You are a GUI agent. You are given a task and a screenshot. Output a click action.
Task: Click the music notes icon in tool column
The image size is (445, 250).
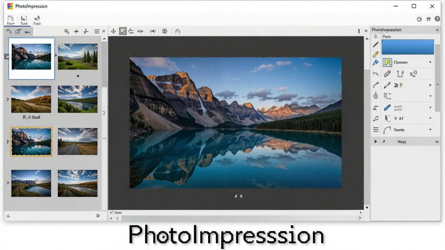tap(376, 119)
